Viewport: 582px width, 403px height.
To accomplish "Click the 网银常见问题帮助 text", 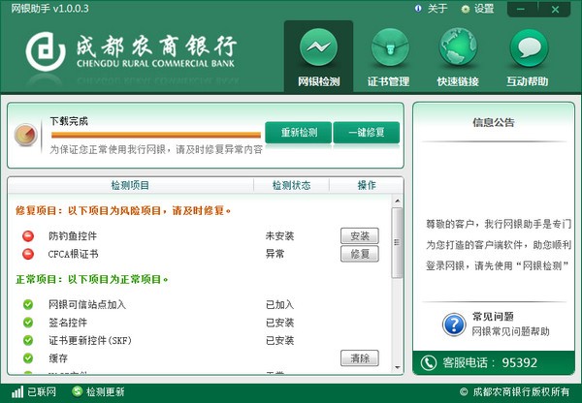I will point(510,331).
